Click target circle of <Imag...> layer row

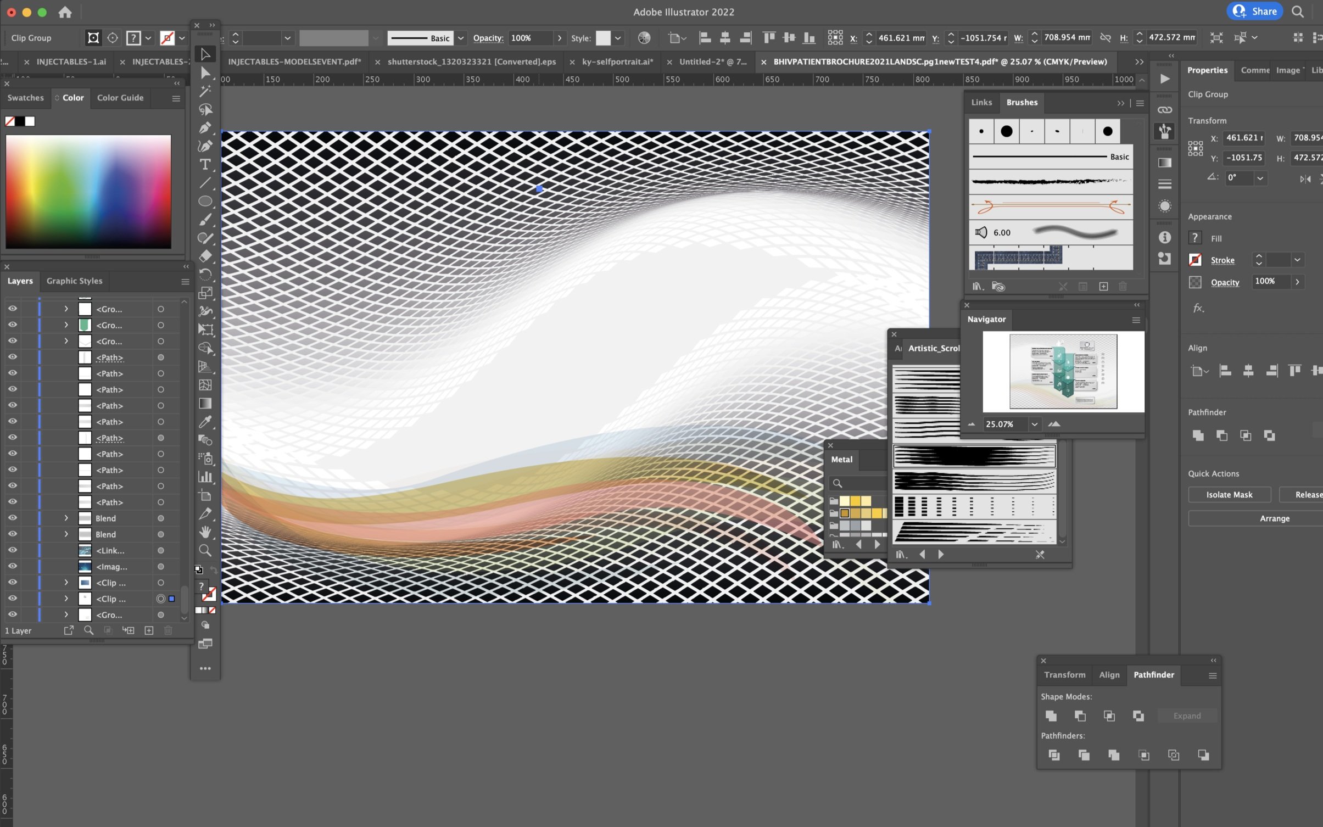(161, 566)
